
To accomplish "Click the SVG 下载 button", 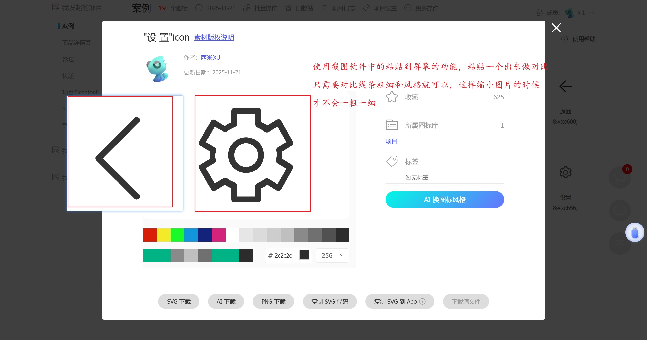I will (179, 301).
